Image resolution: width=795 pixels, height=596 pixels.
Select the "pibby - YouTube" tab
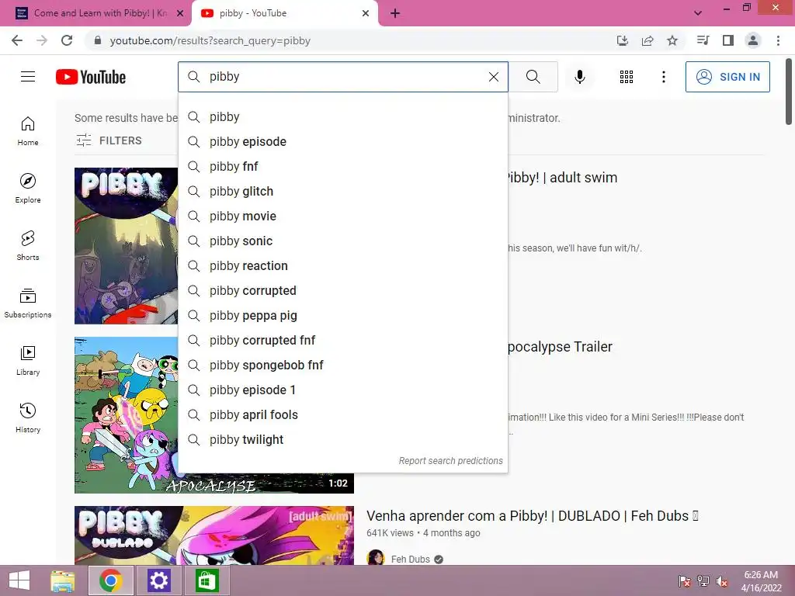[284, 13]
